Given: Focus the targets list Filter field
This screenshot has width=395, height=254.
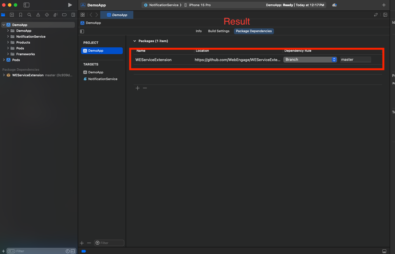Looking at the screenshot, I should click(x=109, y=243).
